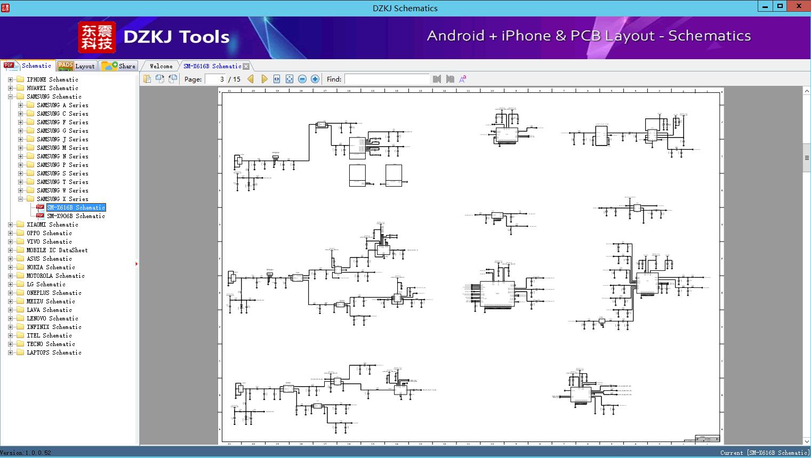Go to the previous page arrow
Image resolution: width=811 pixels, height=458 pixels.
251,79
